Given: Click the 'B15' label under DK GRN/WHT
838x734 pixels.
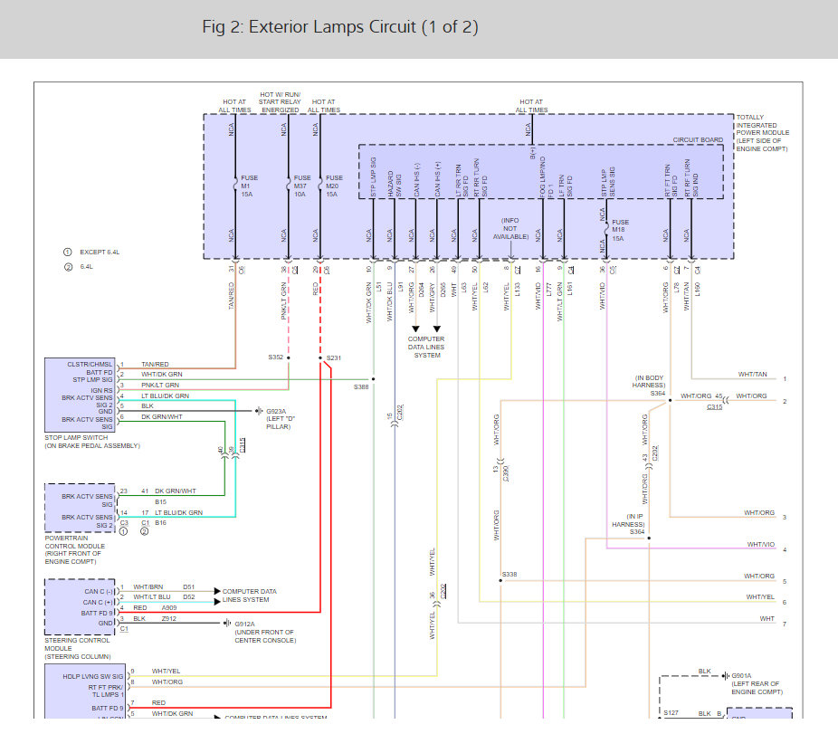Looking at the screenshot, I should (160, 502).
